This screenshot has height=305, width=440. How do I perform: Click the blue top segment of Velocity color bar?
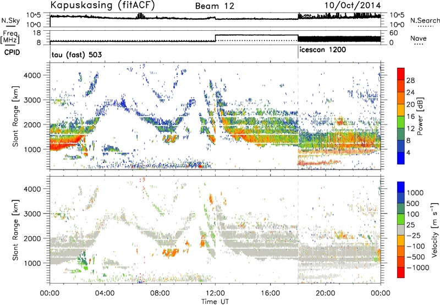[401, 187]
